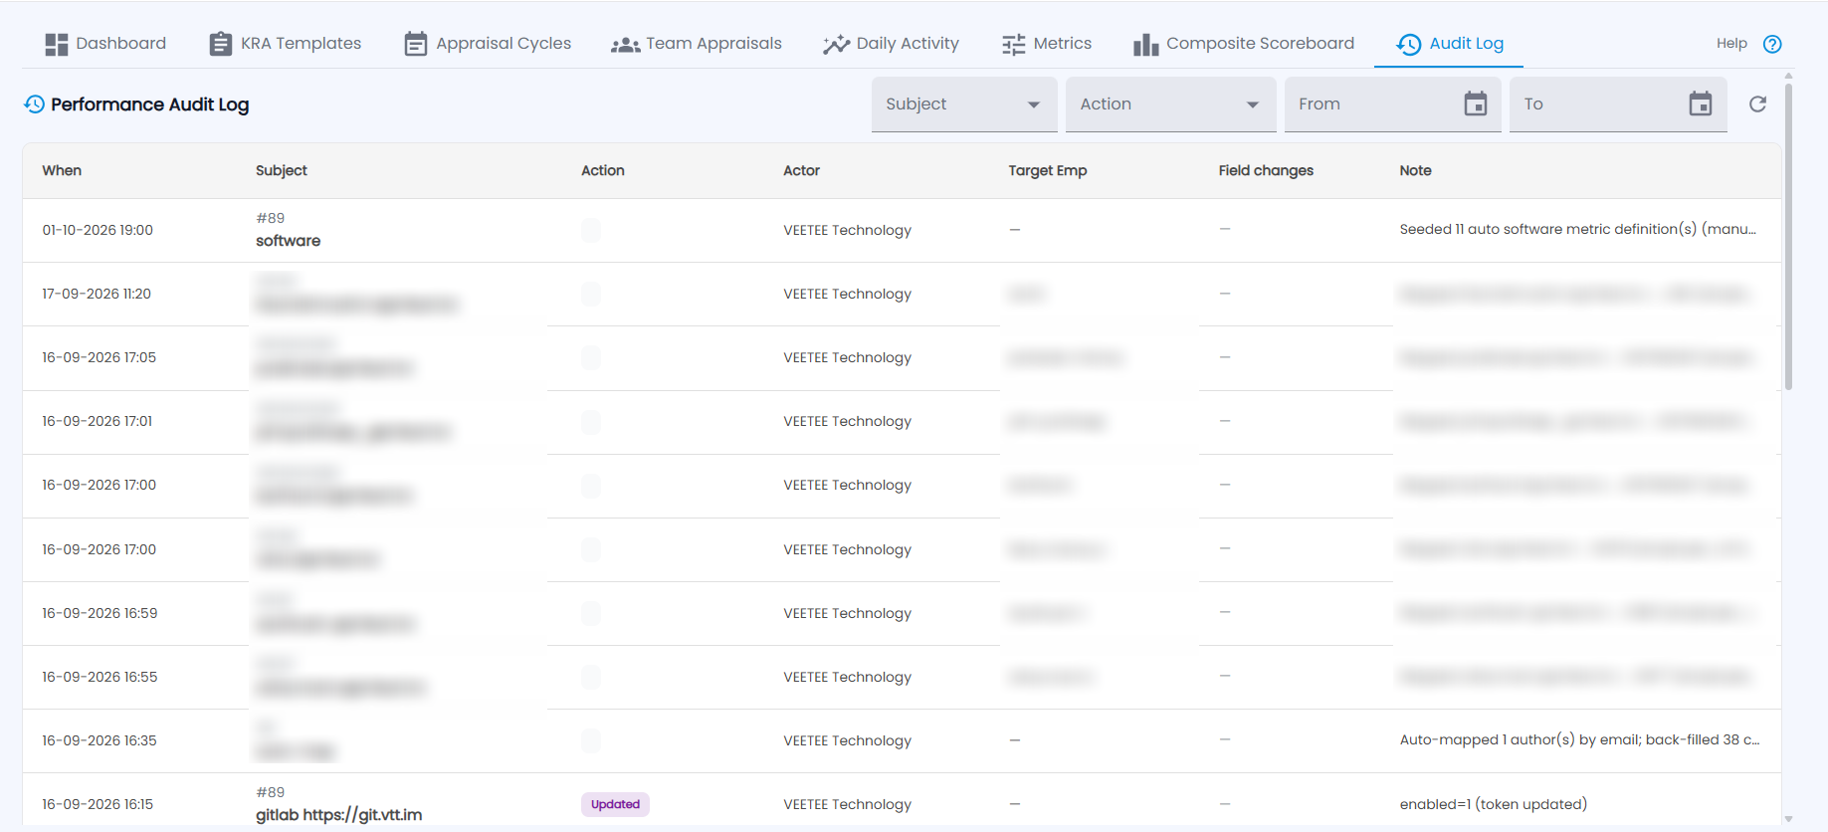Image resolution: width=1828 pixels, height=832 pixels.
Task: Click the Daily Activity chart icon
Action: click(x=836, y=44)
